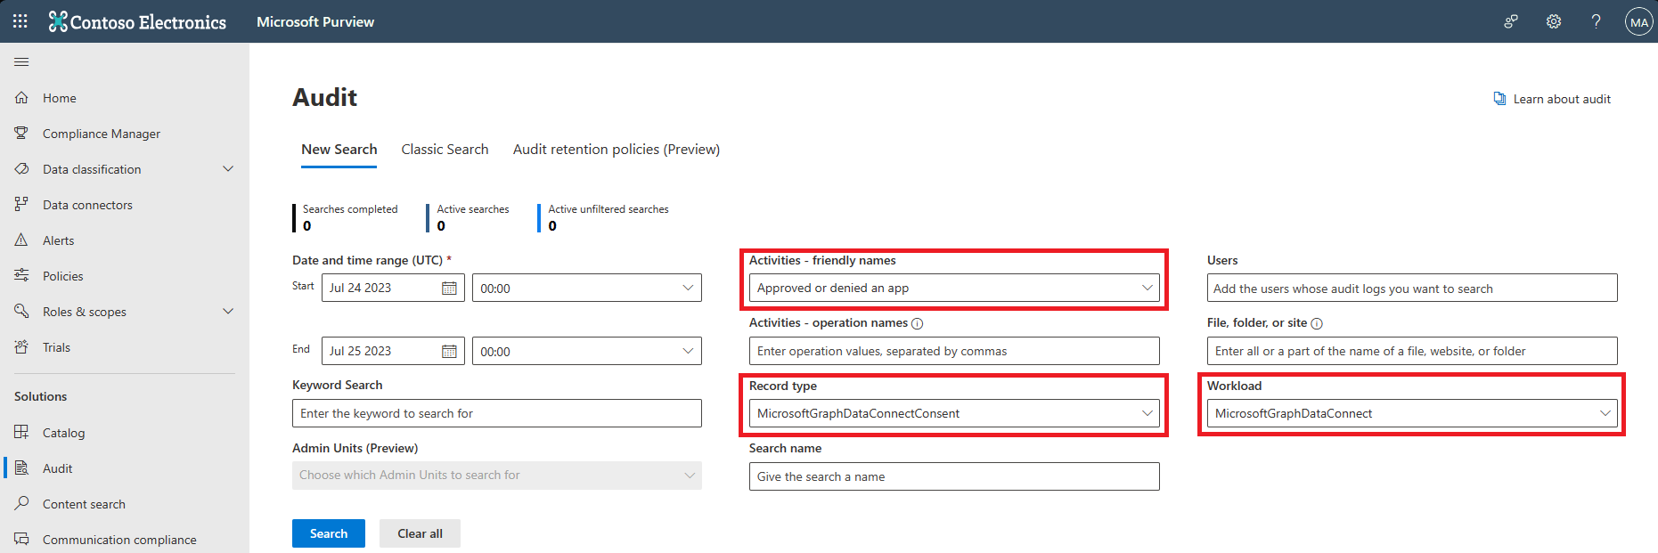This screenshot has height=553, width=1658.
Task: Switch to the Classic Search tab
Action: pyautogui.click(x=445, y=150)
